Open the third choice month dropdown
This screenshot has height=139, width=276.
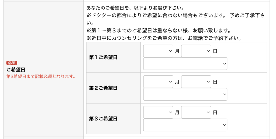point(158,112)
